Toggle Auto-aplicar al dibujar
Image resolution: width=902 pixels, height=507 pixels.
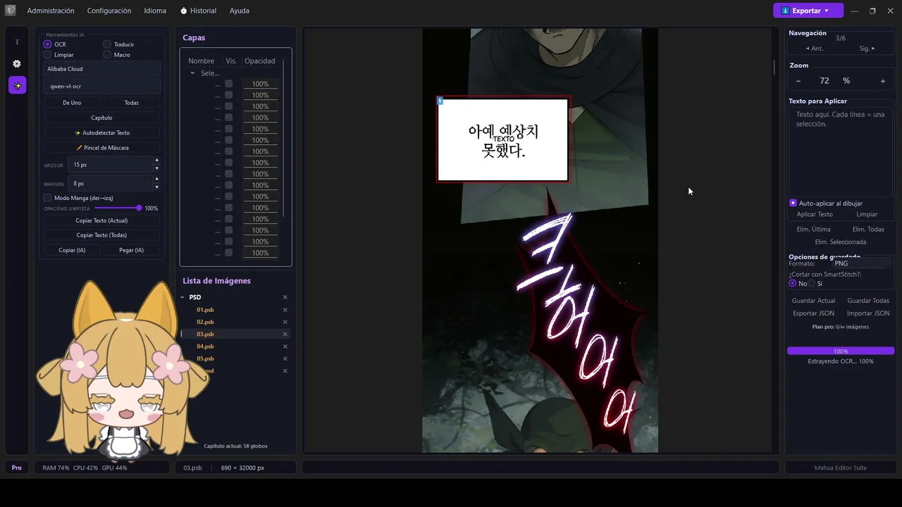(793, 203)
